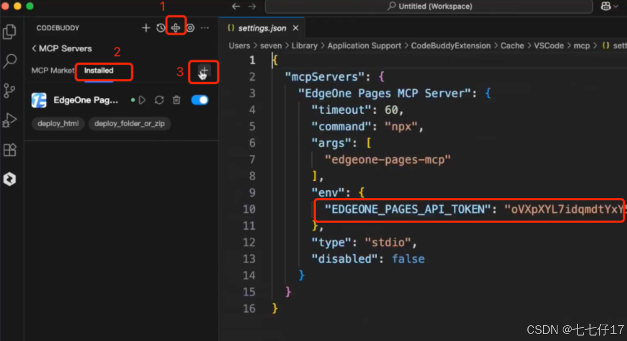Open Source Control view in activity bar
627x341 pixels.
10,91
